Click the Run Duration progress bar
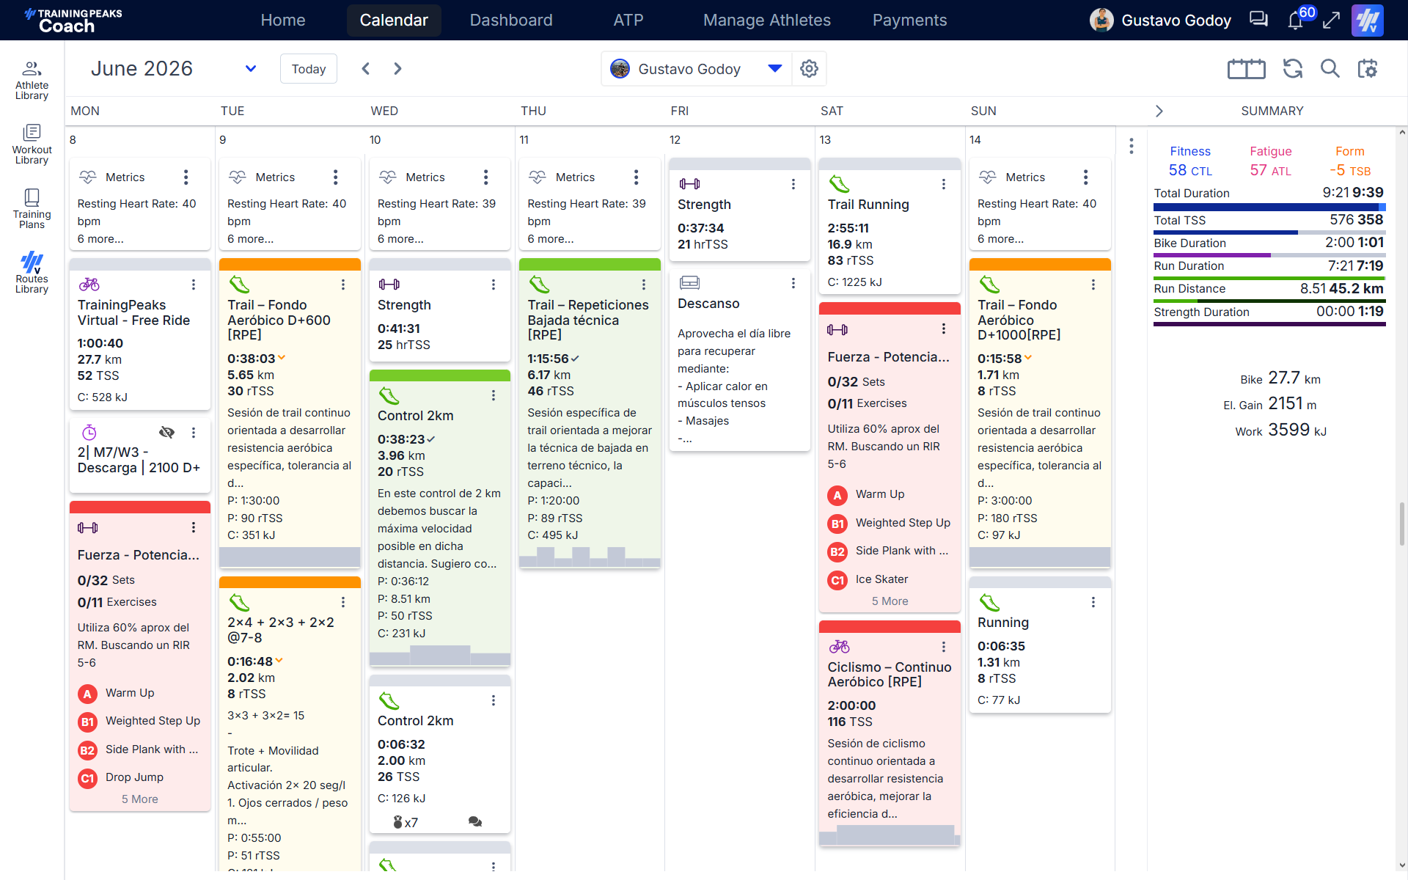Image resolution: width=1408 pixels, height=880 pixels. tap(1269, 278)
